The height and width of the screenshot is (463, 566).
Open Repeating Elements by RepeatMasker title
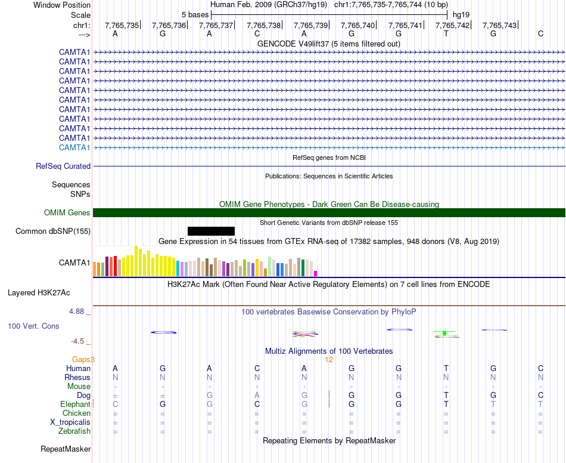coord(329,440)
